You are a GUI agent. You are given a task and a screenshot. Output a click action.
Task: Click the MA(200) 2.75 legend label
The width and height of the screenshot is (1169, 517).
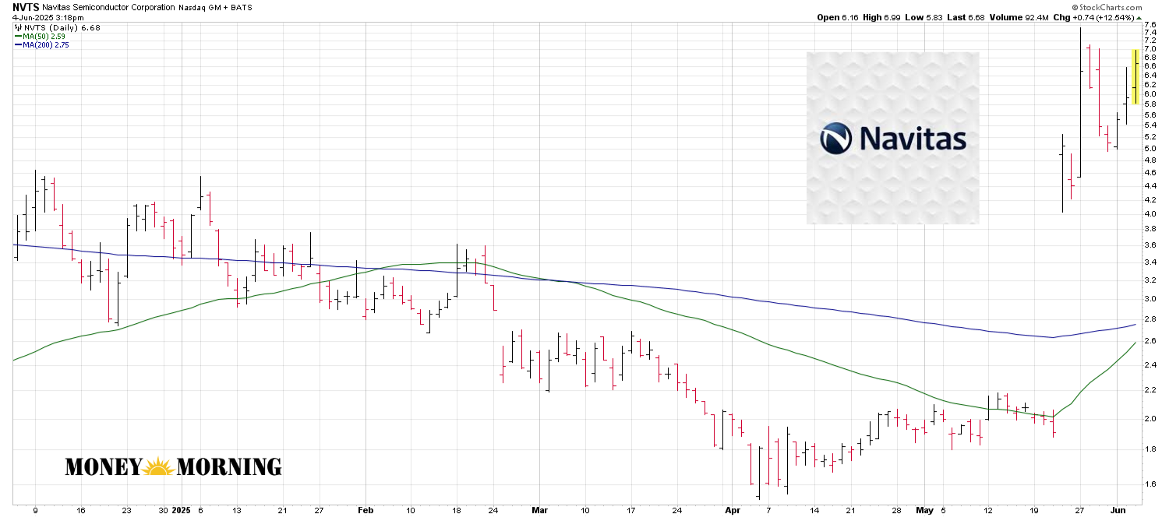pos(43,45)
